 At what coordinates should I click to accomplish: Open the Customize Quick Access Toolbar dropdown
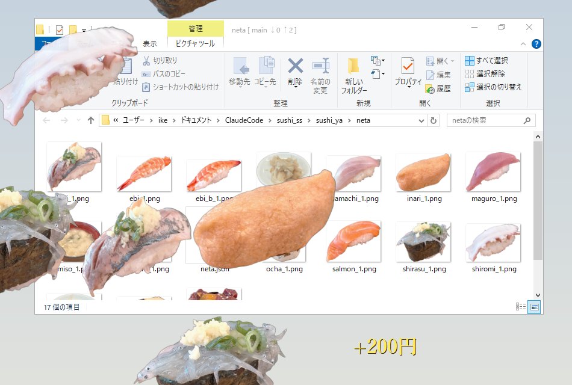click(84, 31)
